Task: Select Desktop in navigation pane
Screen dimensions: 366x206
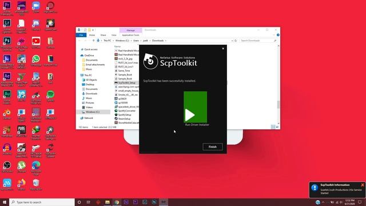Action: 90,84
